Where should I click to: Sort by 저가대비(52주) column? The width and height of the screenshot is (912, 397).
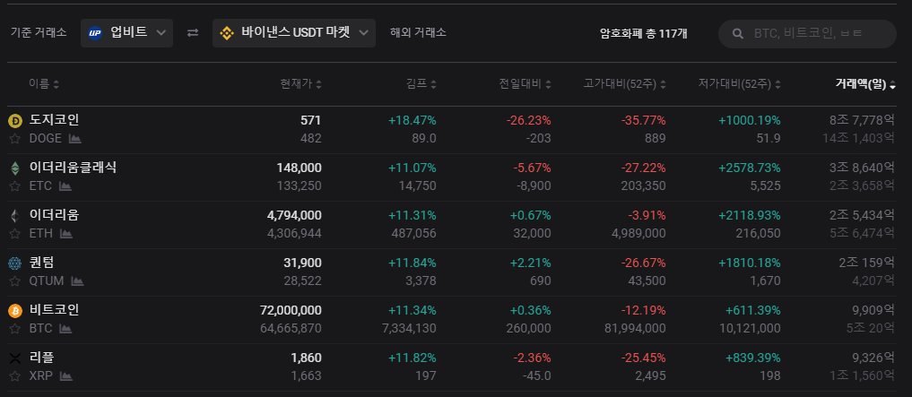tap(739, 84)
